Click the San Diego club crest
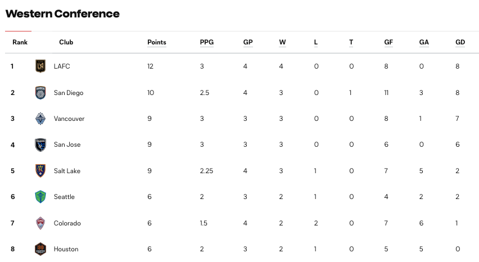Viewport: 479px width, 262px height. point(40,93)
